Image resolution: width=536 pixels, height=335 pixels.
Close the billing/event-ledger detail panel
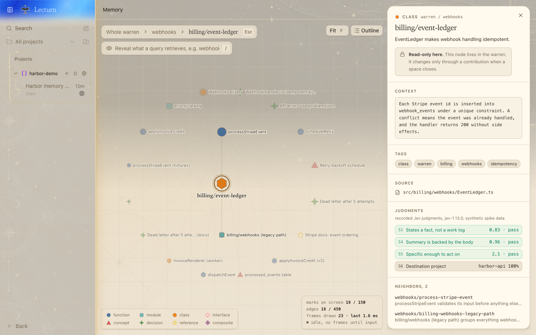pos(521,15)
